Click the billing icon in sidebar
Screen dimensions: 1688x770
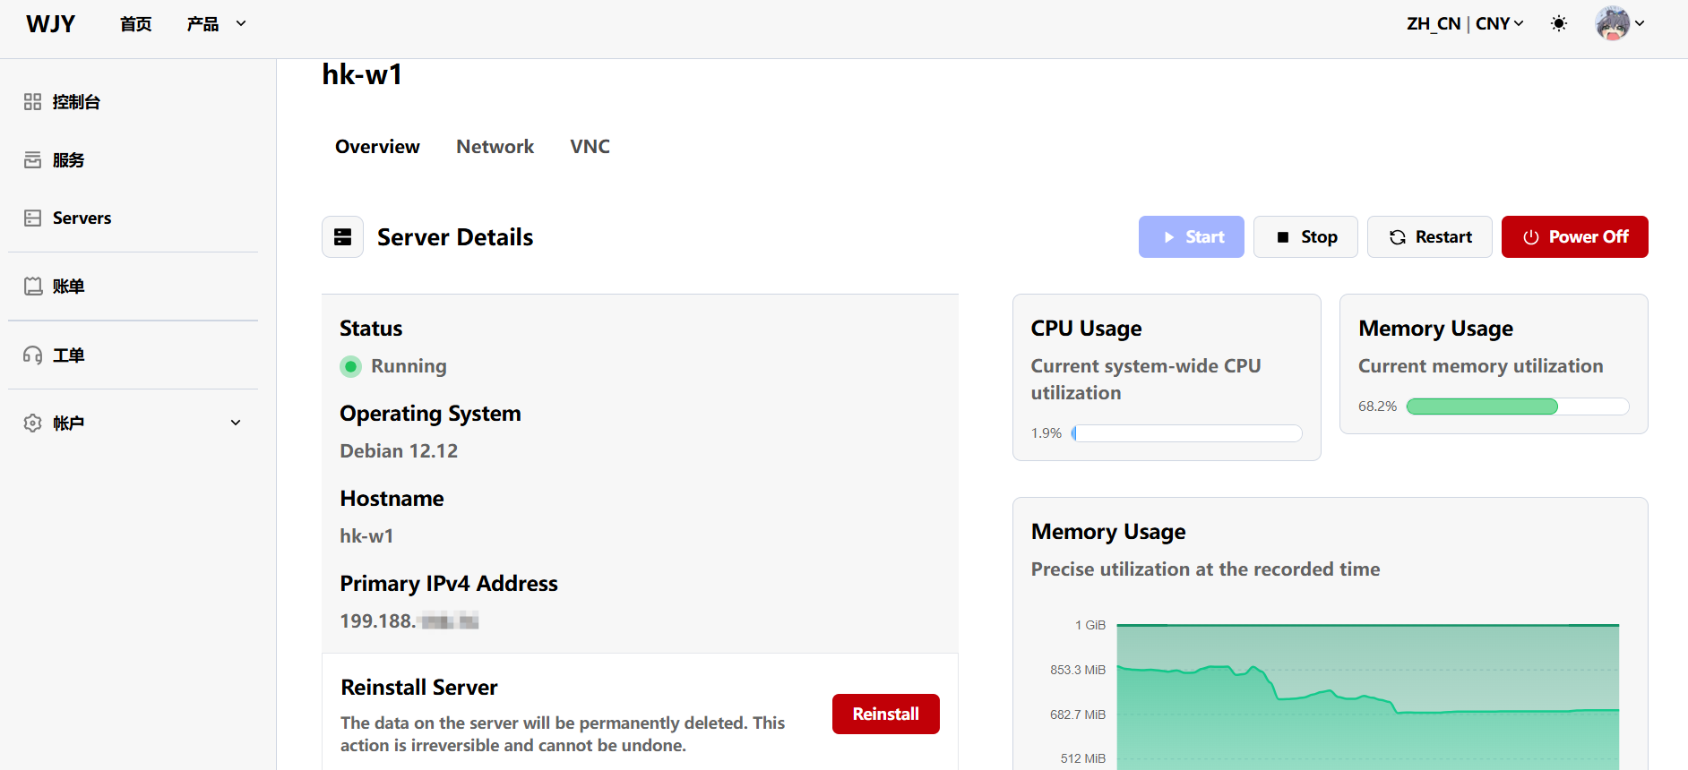click(33, 287)
